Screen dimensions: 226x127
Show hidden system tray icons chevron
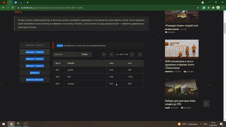201,124
